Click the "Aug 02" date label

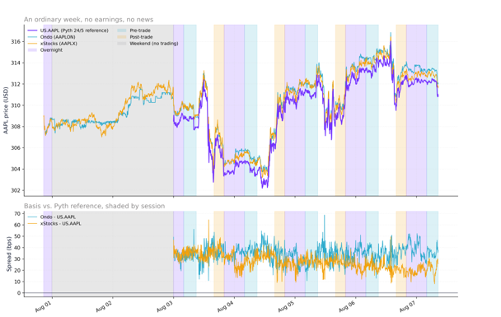pos(104,306)
